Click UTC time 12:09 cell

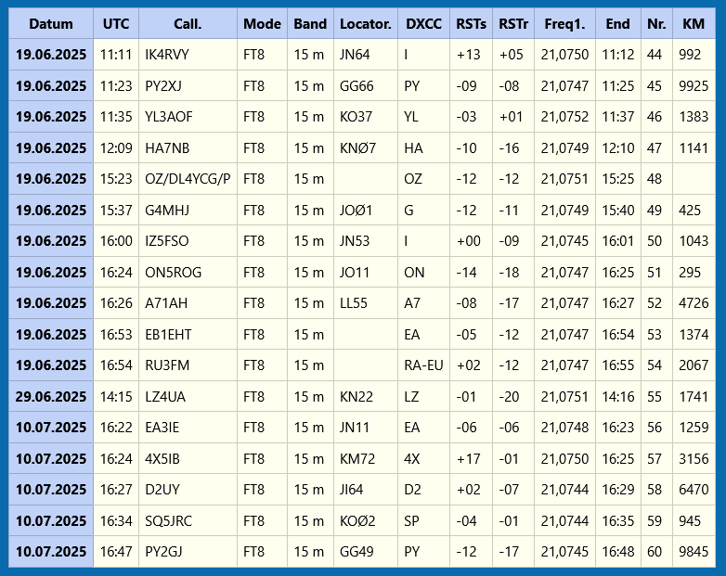tap(116, 148)
